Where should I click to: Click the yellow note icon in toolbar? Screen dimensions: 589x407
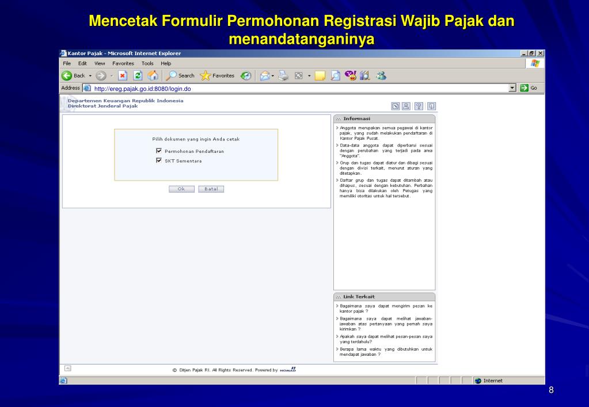pos(320,76)
